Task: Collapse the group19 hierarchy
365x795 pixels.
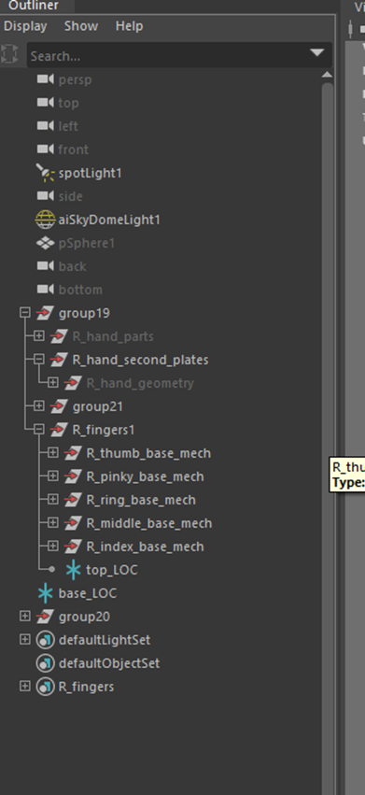Action: (24, 313)
